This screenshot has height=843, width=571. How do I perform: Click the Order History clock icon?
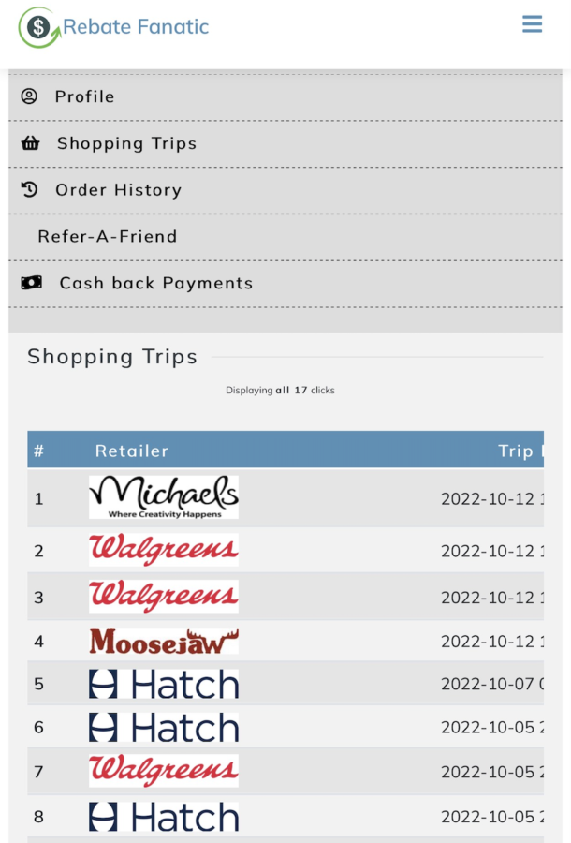tap(29, 189)
